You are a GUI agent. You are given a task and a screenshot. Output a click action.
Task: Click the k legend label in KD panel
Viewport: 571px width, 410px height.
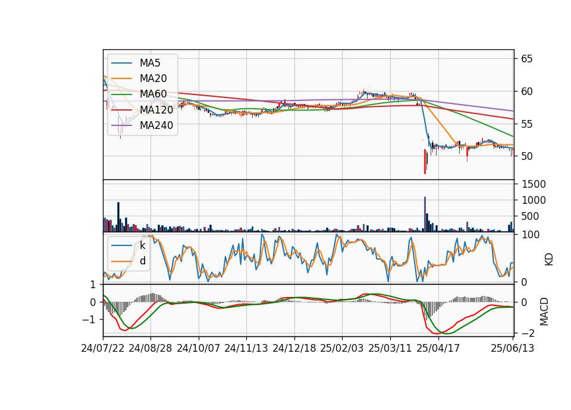[x=142, y=245]
